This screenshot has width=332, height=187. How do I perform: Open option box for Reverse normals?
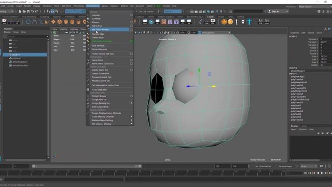pyautogui.click(x=131, y=22)
